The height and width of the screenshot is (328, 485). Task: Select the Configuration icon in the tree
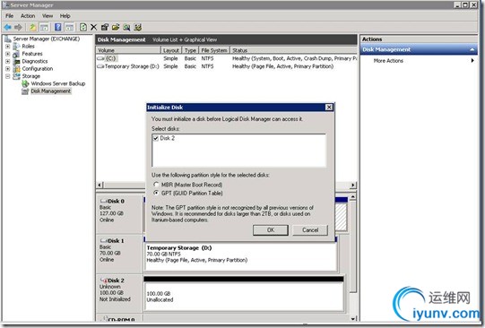click(17, 69)
